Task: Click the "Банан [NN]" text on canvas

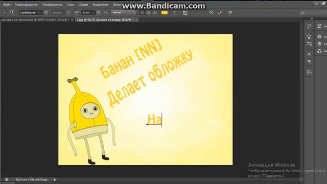Action: (x=131, y=58)
